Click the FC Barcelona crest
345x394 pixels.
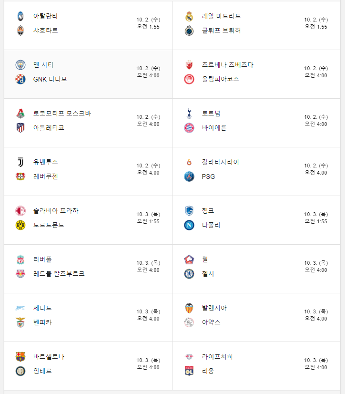(x=20, y=357)
